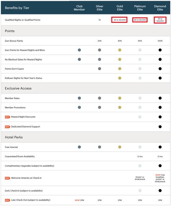Click the Platinum Elite dot for Rollover Nights
The width and height of the screenshot is (171, 206).
(140, 78)
